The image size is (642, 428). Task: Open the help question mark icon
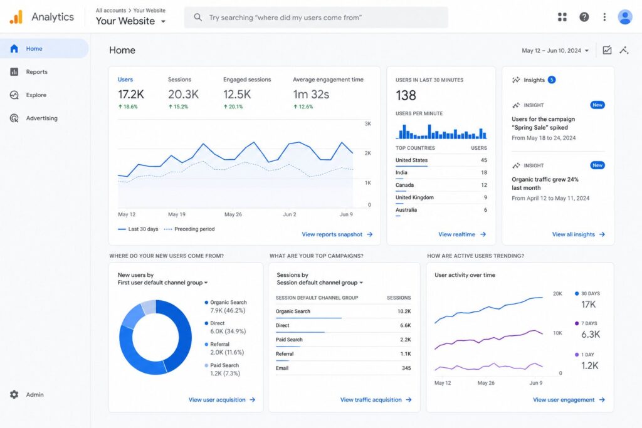pyautogui.click(x=584, y=17)
